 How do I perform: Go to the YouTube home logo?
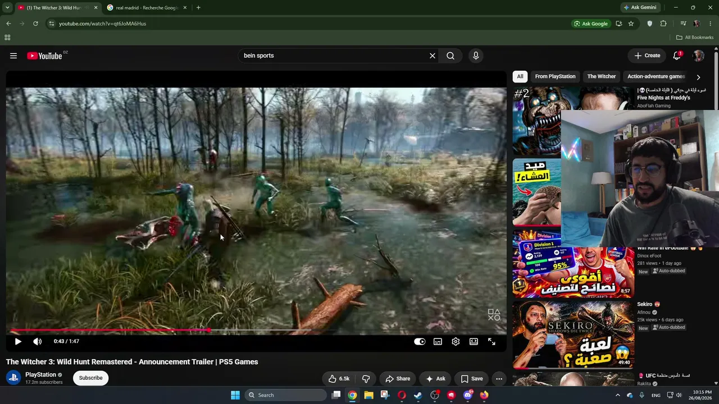[44, 56]
